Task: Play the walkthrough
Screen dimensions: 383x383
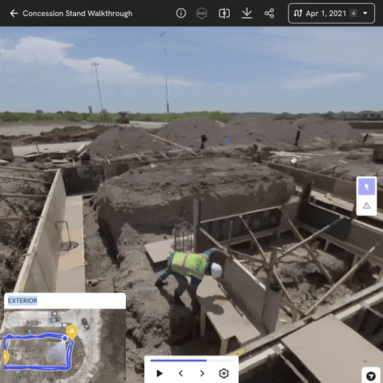Action: (x=159, y=373)
